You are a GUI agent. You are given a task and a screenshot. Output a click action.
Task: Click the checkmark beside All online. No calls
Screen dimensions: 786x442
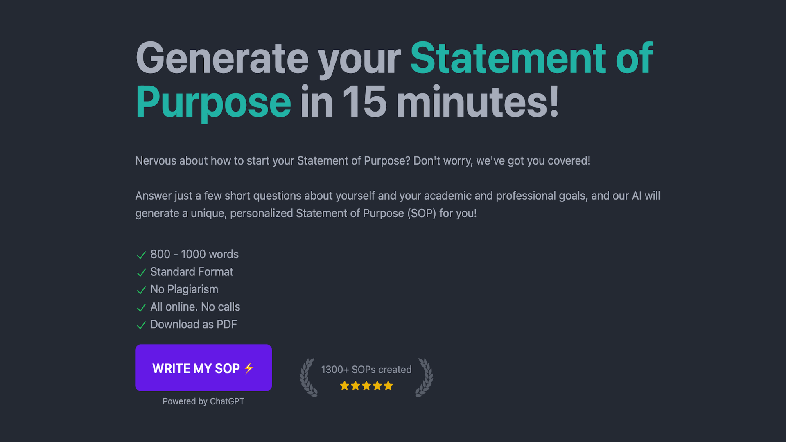[x=141, y=308]
